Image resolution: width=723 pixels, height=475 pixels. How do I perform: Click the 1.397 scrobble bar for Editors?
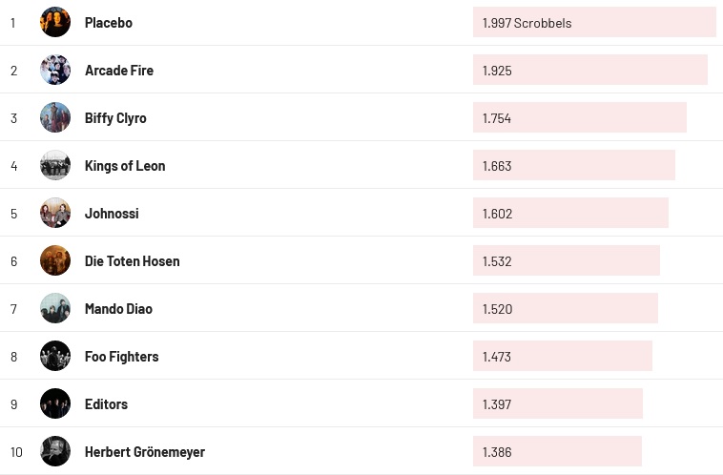click(x=557, y=403)
